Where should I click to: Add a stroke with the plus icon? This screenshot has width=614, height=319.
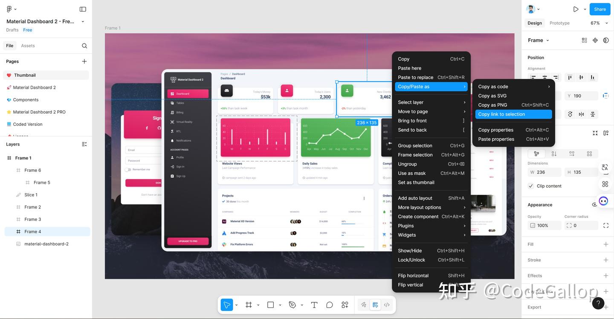606,260
